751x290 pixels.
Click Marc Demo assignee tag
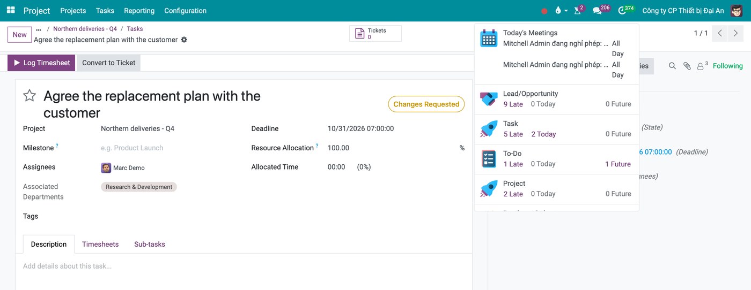[123, 167]
